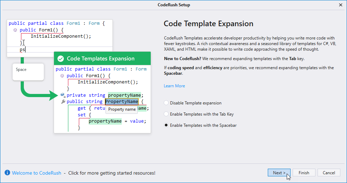Viewport: 347px width, 183px height.
Task: Click the 'ps' template text
Action: (x=22, y=50)
